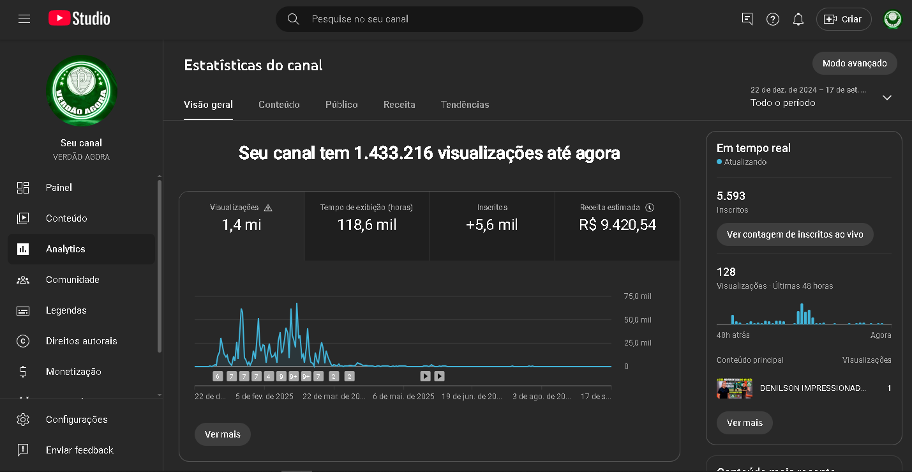This screenshot has width=912, height=472.
Task: Click the Legendas subtitles icon
Action: point(23,310)
